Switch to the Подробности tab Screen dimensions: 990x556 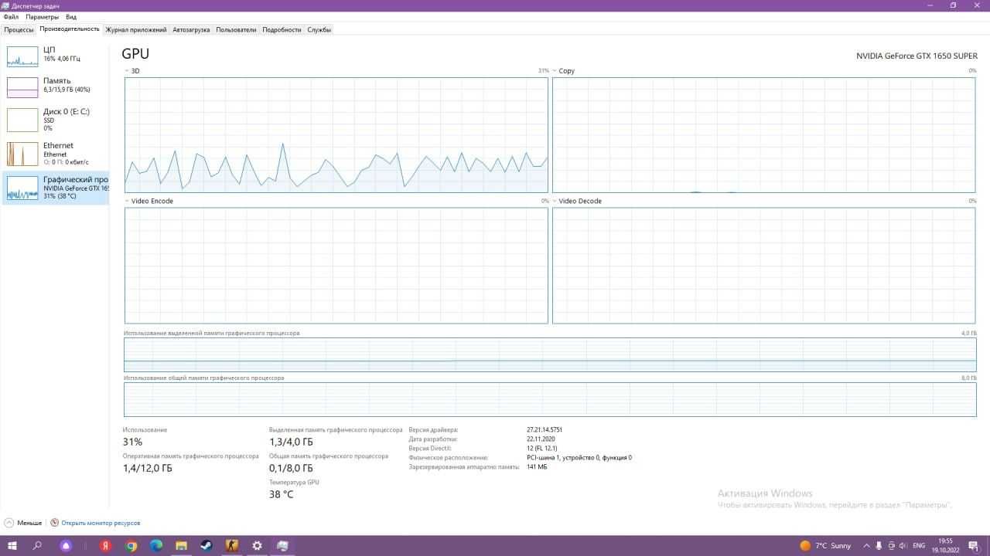[282, 29]
